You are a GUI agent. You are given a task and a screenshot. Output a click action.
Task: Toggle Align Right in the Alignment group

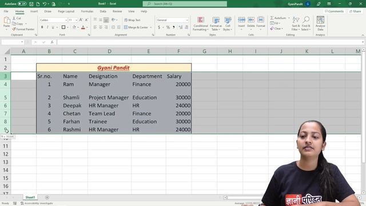[x=106, y=27]
